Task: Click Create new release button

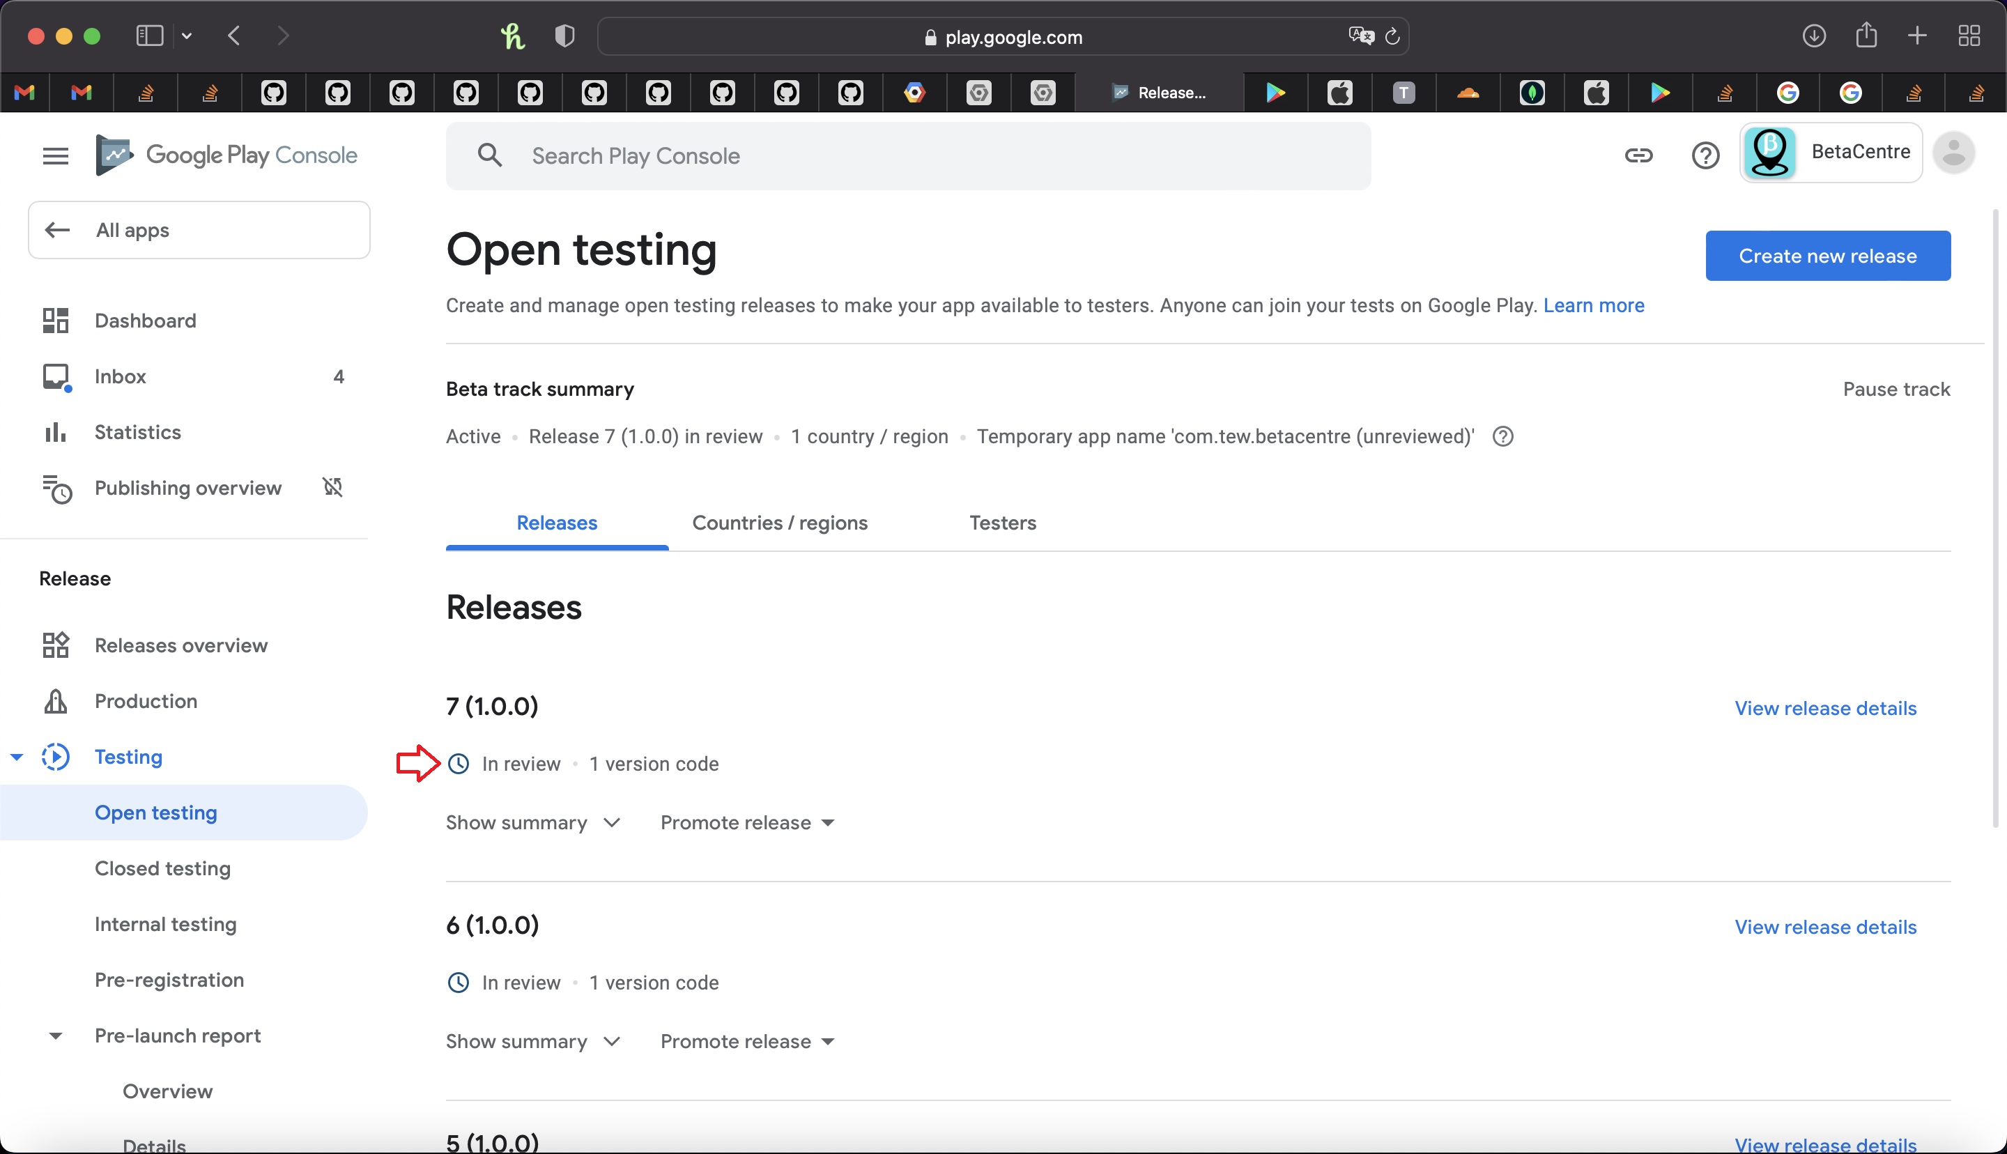Action: coord(1828,255)
